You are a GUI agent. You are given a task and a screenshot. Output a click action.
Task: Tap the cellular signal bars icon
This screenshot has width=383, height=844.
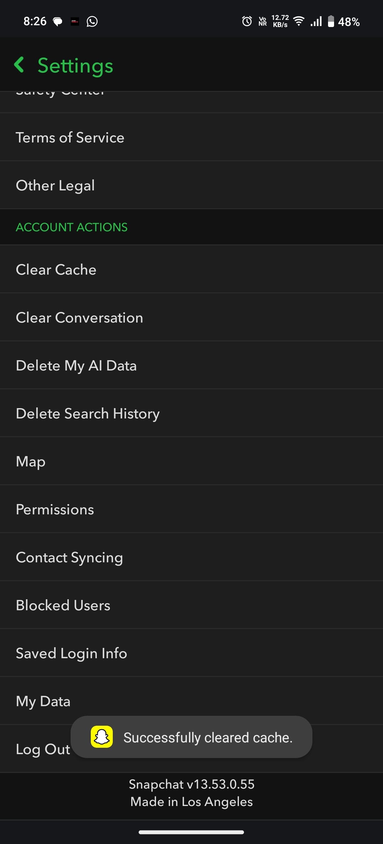click(x=316, y=21)
